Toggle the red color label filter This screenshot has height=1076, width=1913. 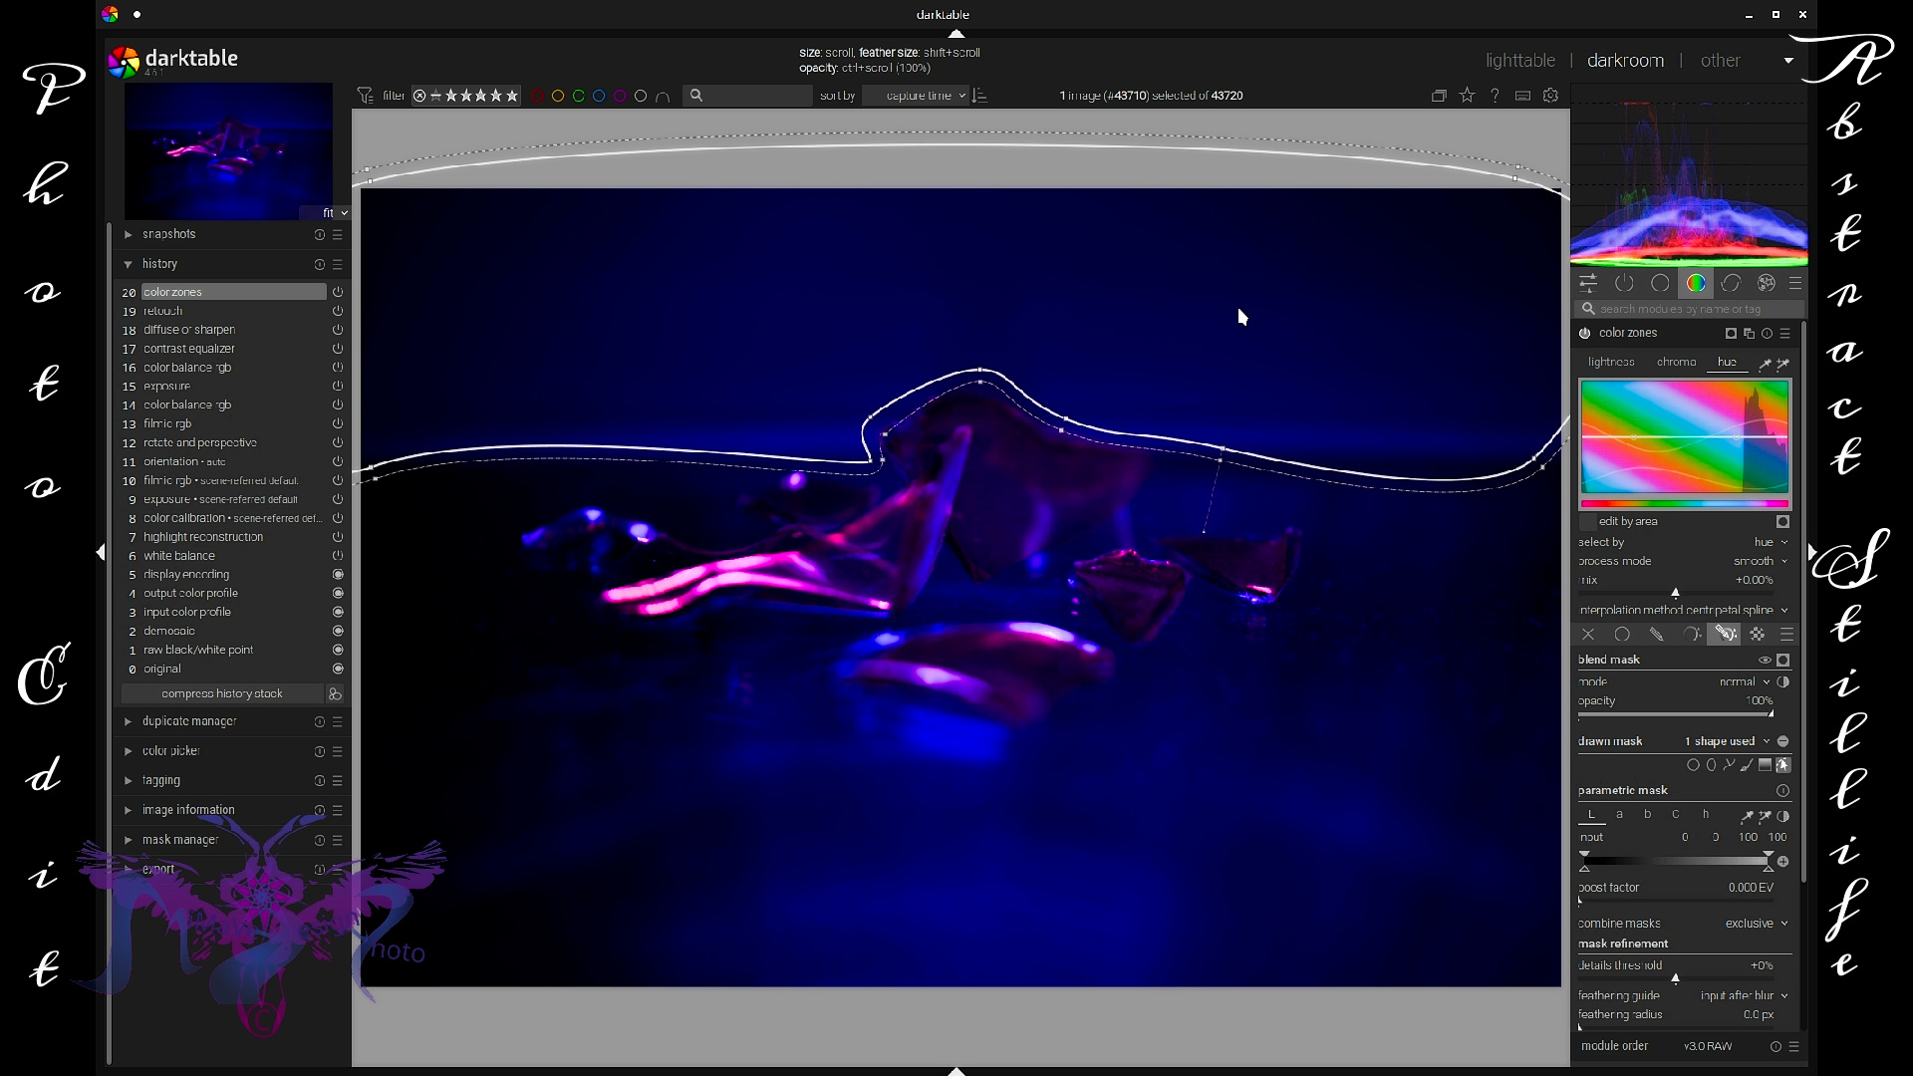[537, 96]
